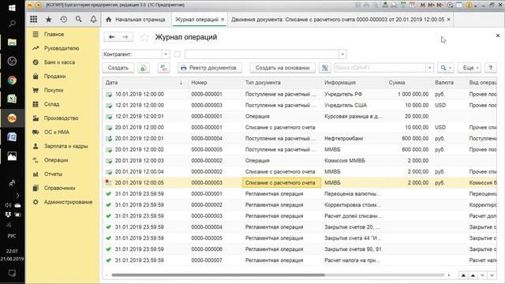
Task: Click the filter value input field
Action: click(x=262, y=54)
